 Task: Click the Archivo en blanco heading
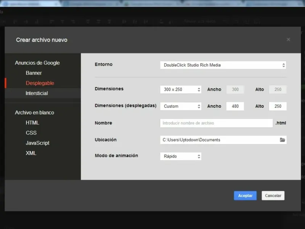[34, 113]
